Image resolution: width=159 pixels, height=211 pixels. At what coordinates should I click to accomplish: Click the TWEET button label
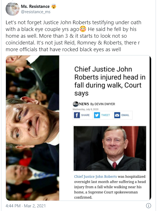point(106,115)
